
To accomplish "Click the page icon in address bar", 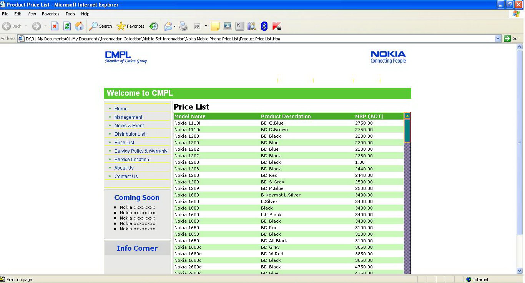I will coord(22,38).
